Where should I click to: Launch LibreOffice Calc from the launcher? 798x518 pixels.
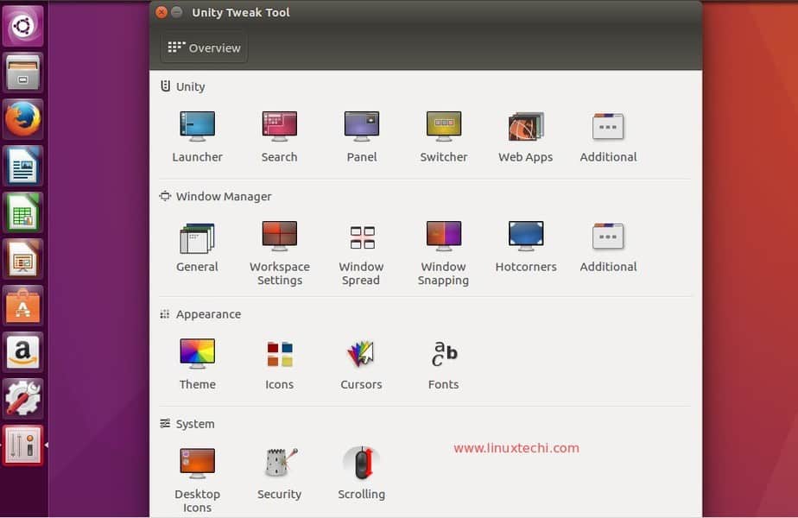[23, 212]
